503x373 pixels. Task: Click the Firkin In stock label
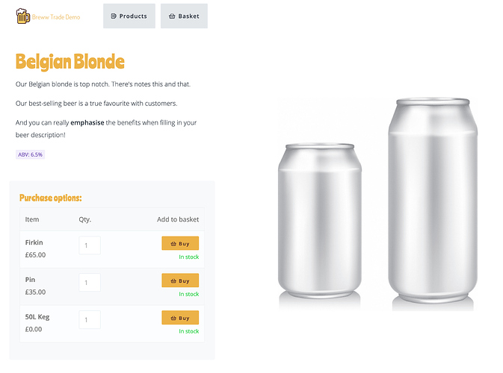pos(189,257)
